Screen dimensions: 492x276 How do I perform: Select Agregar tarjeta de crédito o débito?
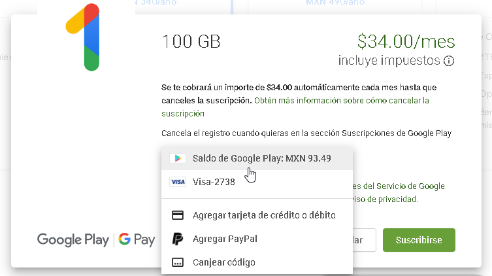[x=264, y=215]
